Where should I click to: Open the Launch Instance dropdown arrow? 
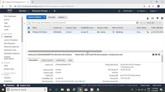pos(44,17)
